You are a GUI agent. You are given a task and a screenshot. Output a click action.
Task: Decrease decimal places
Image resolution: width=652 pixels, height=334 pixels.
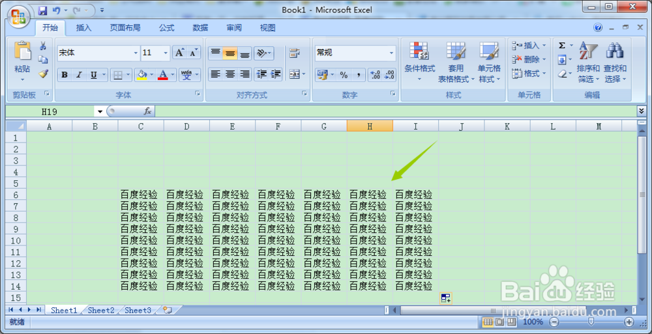[x=389, y=75]
